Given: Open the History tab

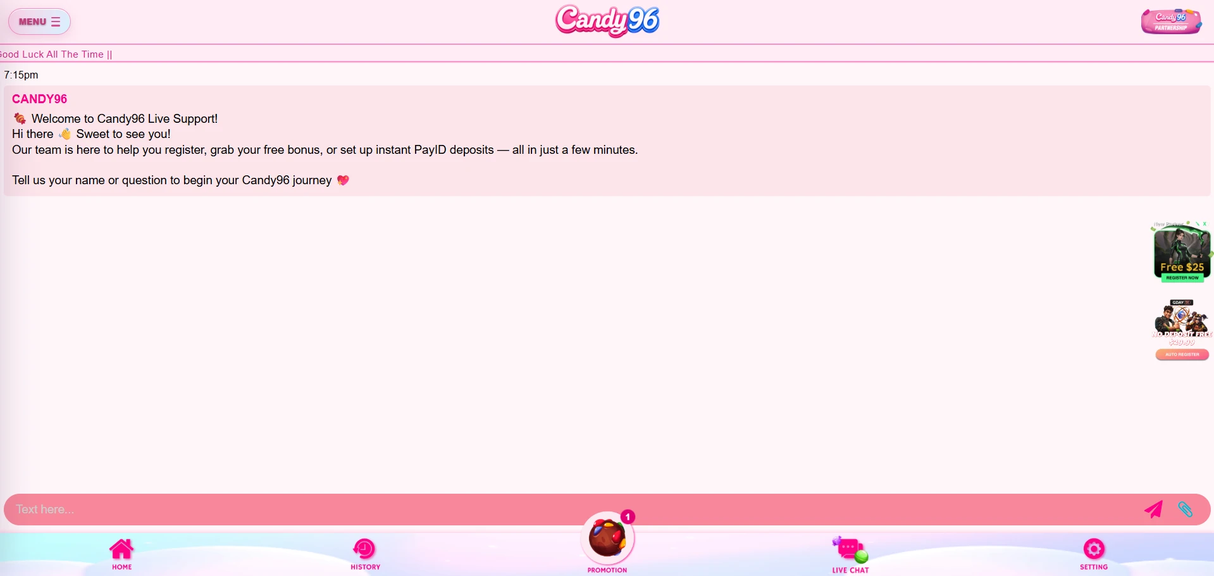Looking at the screenshot, I should coord(365,554).
